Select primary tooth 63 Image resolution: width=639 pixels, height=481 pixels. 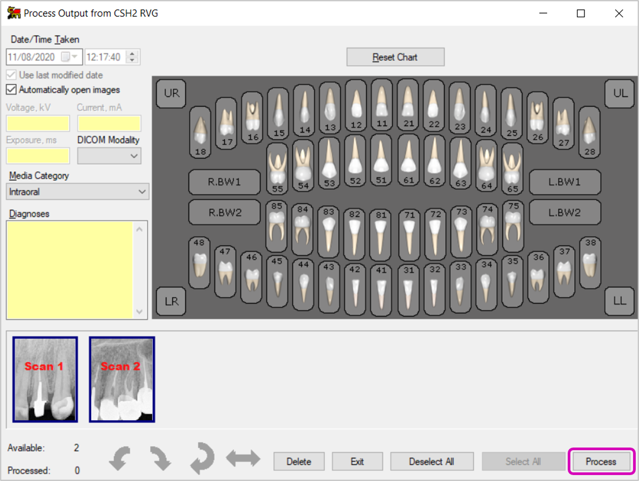click(x=461, y=164)
